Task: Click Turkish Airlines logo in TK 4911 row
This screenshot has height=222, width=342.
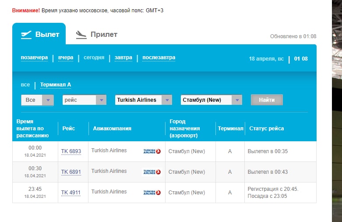Action: coord(152,193)
